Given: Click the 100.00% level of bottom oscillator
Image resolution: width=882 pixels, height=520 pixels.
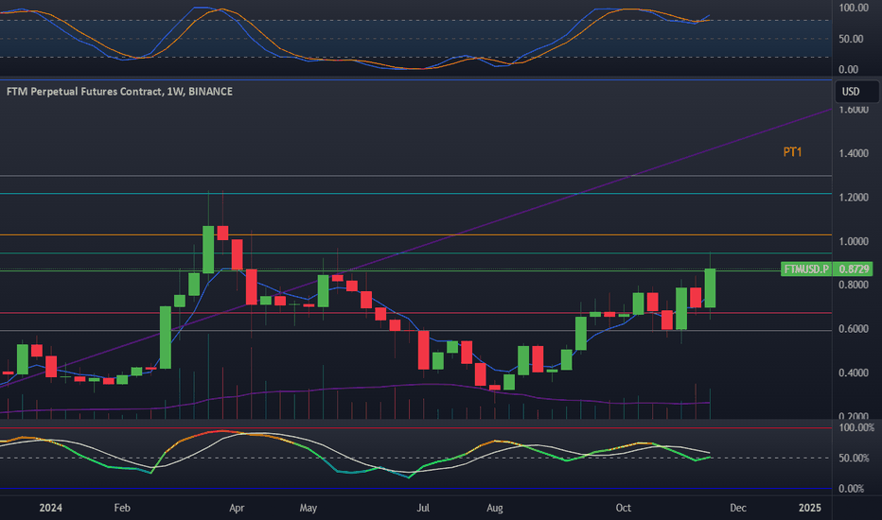Looking at the screenshot, I should click(x=856, y=427).
